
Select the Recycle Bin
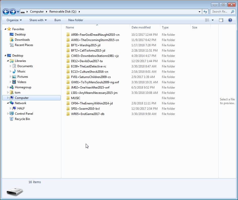[x=22, y=119]
